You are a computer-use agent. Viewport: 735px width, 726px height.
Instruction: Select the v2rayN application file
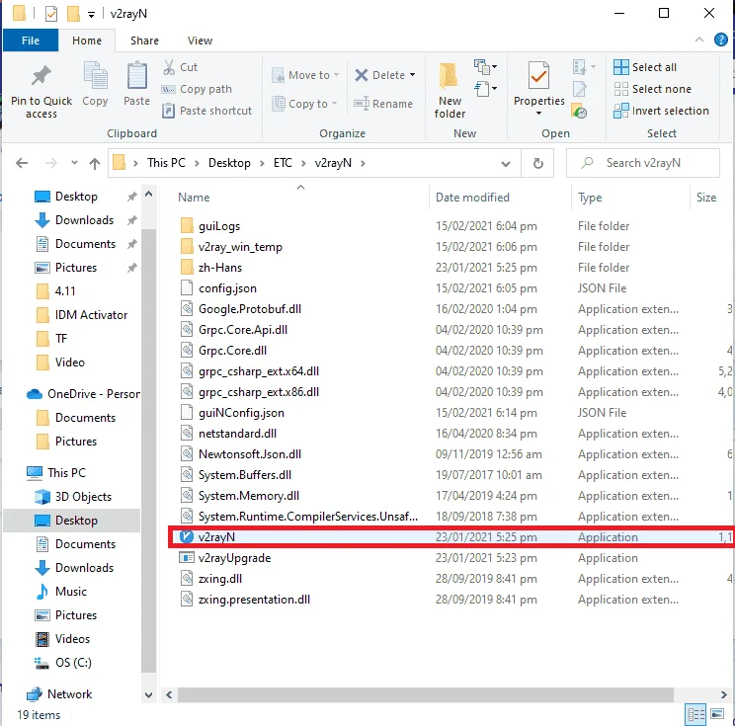[450, 537]
